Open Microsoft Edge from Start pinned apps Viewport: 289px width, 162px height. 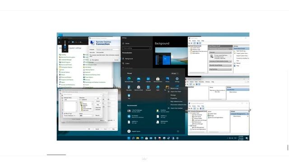(129, 79)
